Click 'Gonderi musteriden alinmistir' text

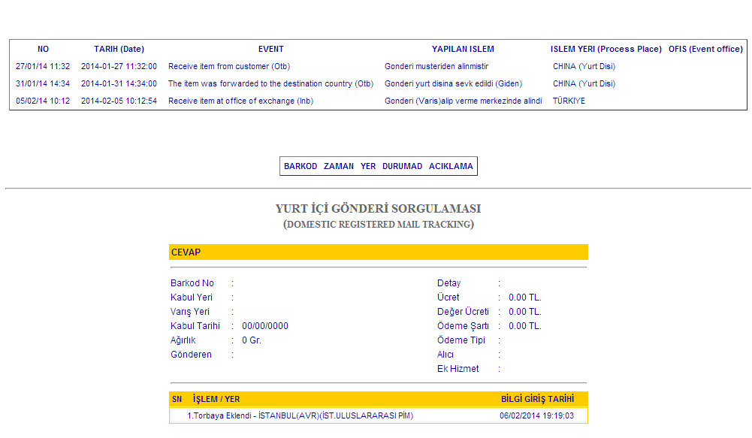tap(436, 66)
